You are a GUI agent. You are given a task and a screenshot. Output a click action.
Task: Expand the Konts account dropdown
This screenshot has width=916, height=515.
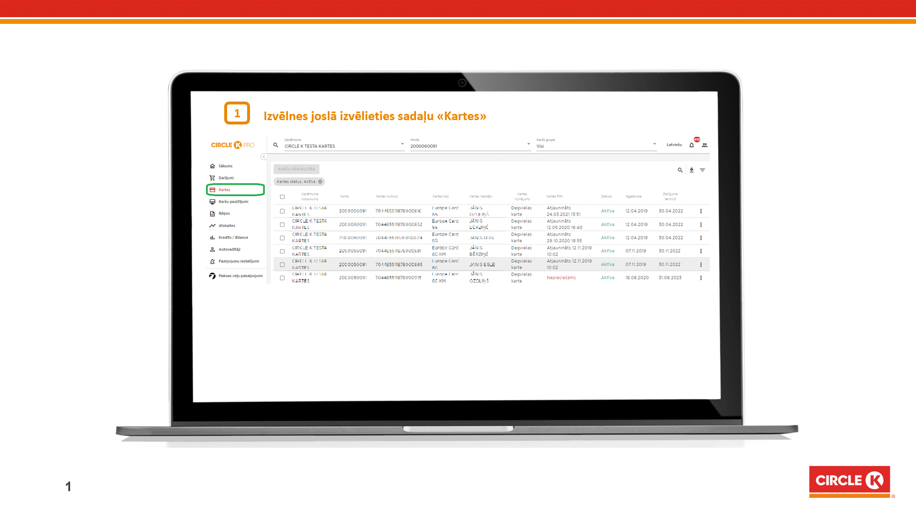coord(528,144)
